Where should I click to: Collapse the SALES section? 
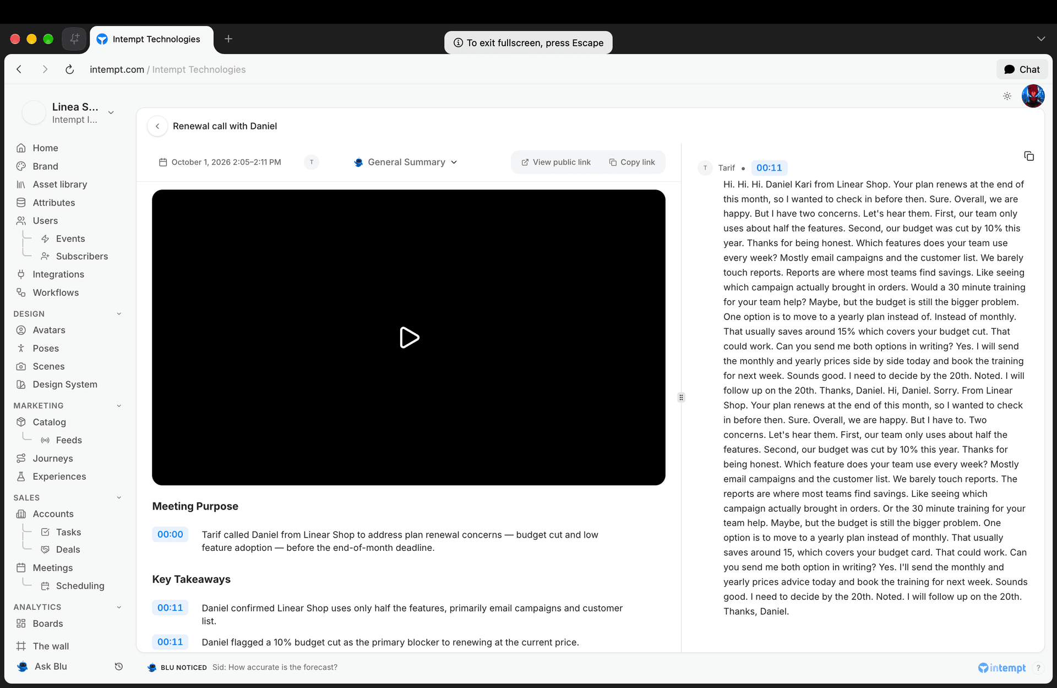tap(119, 498)
